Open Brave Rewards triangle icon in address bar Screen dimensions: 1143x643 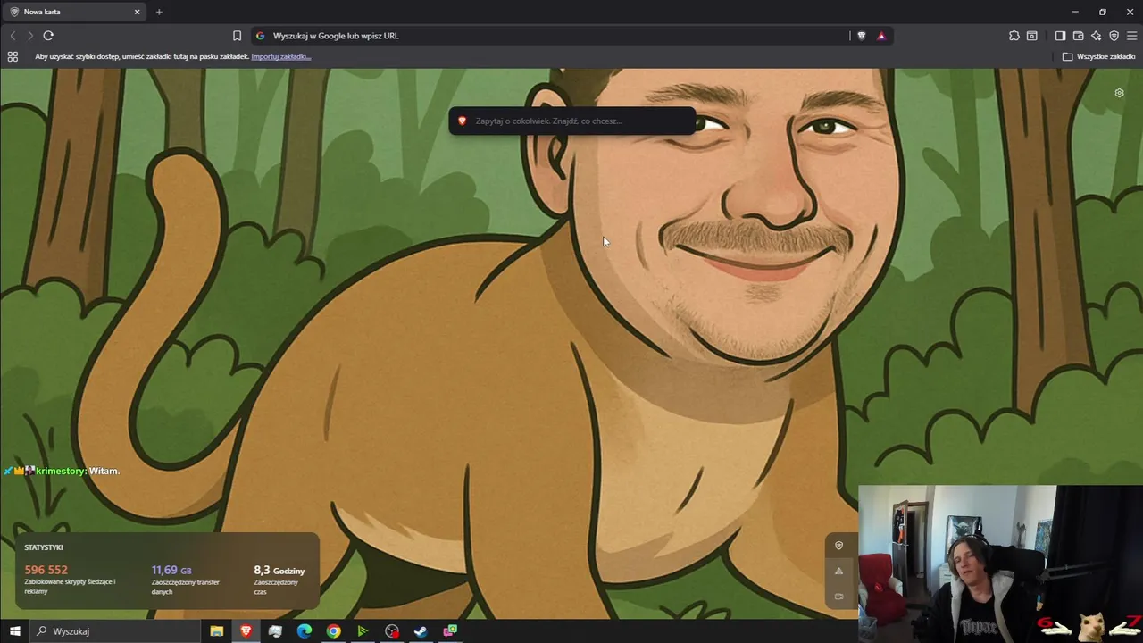[881, 36]
